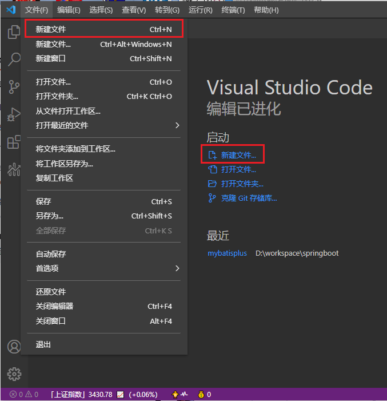Expand 首选项 submenu
Image resolution: width=387 pixels, height=401 pixels.
pyautogui.click(x=104, y=268)
